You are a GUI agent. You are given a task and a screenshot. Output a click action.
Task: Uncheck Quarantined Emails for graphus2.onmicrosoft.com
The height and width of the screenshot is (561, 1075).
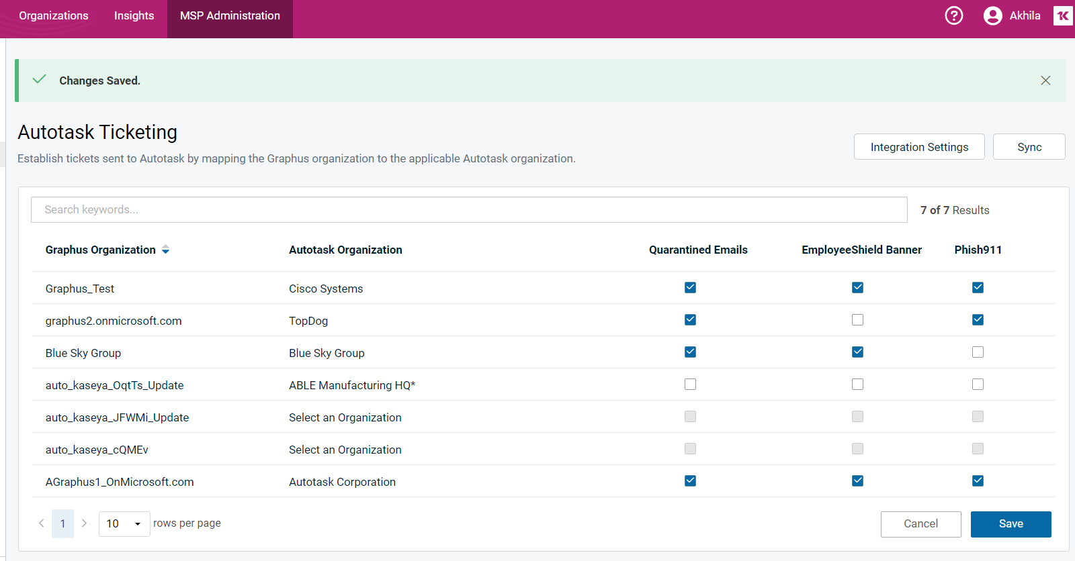[690, 319]
